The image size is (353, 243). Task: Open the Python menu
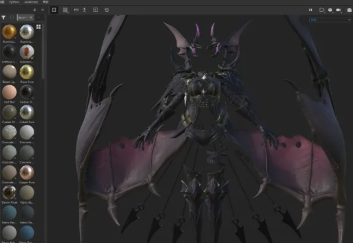(14, 2)
